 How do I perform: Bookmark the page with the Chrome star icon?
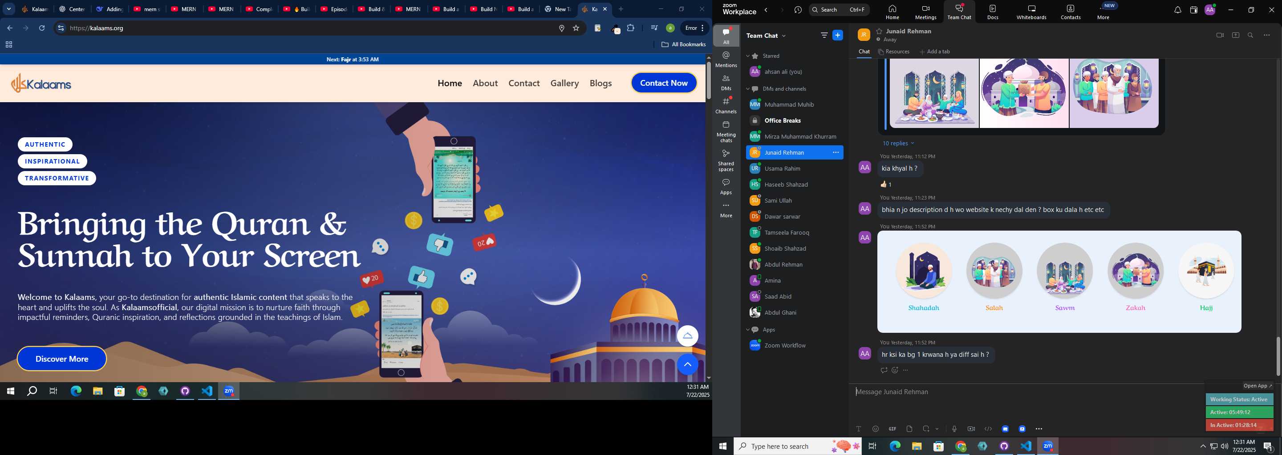[x=576, y=28]
